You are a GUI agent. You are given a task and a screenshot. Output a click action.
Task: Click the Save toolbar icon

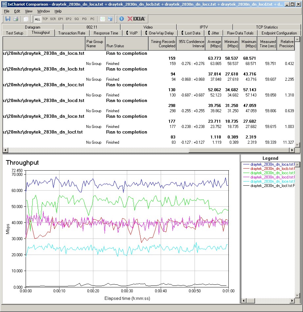[x=8, y=19]
